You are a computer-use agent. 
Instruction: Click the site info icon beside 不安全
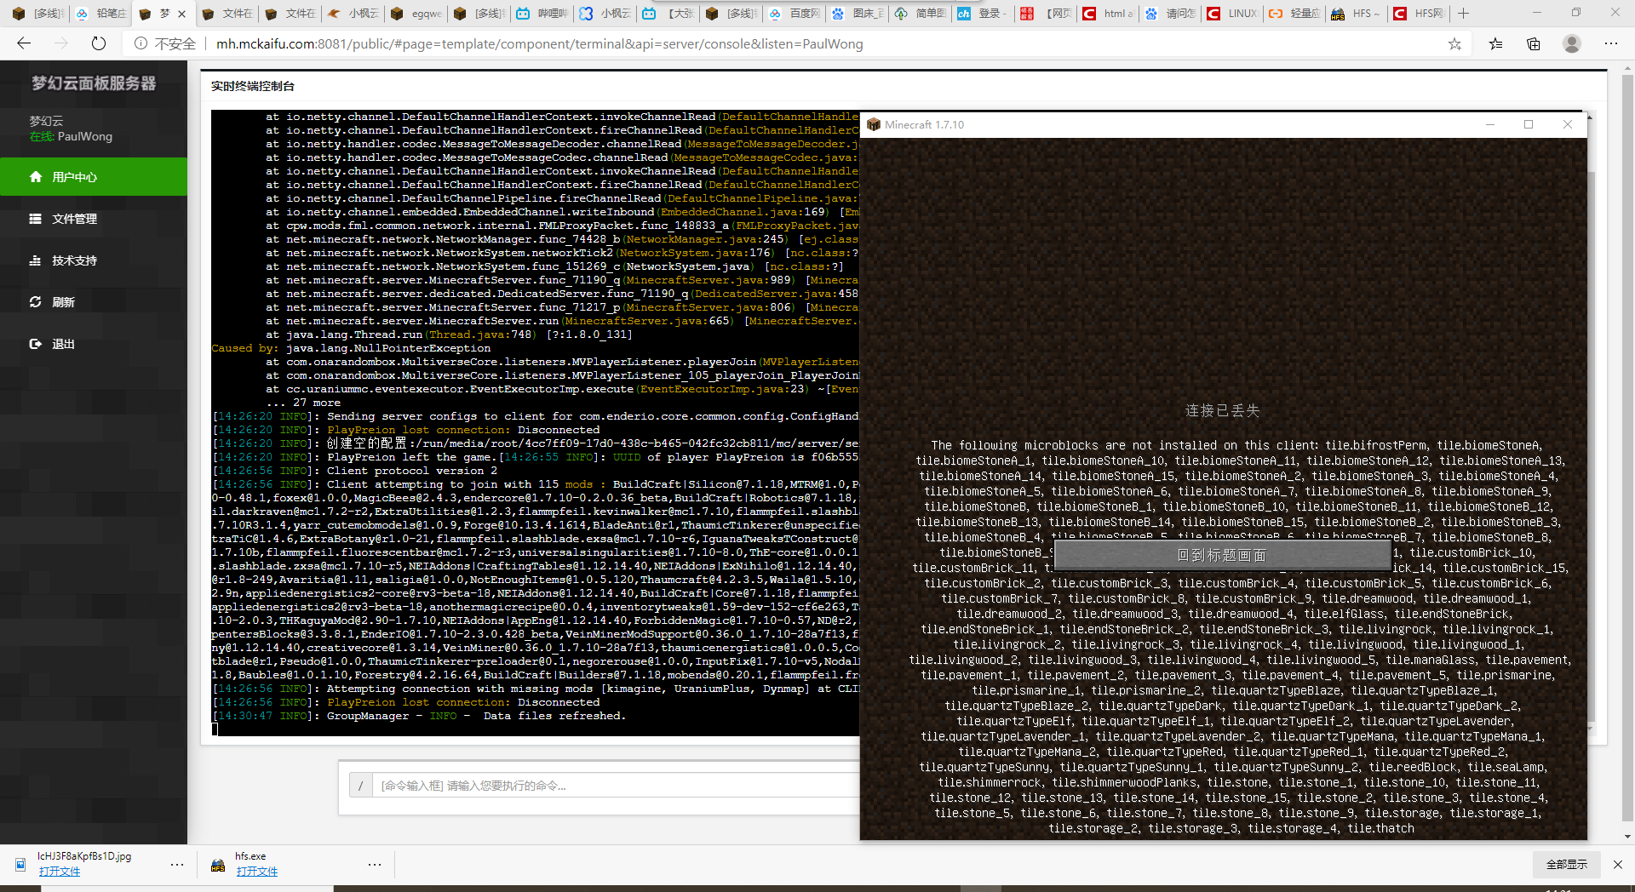(141, 43)
